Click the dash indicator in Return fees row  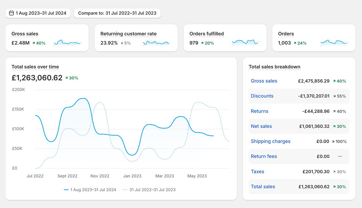pyautogui.click(x=340, y=156)
